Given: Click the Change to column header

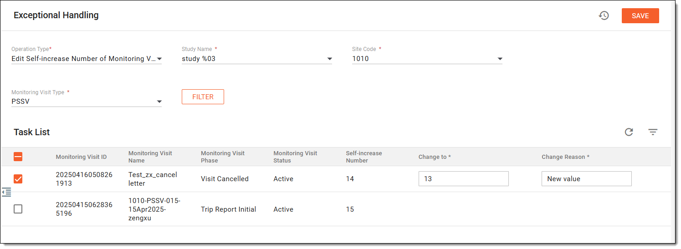Looking at the screenshot, I should pyautogui.click(x=435, y=157).
